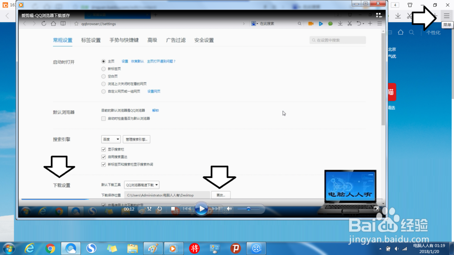Open the Paint palette taskbar icon

(x=153, y=248)
